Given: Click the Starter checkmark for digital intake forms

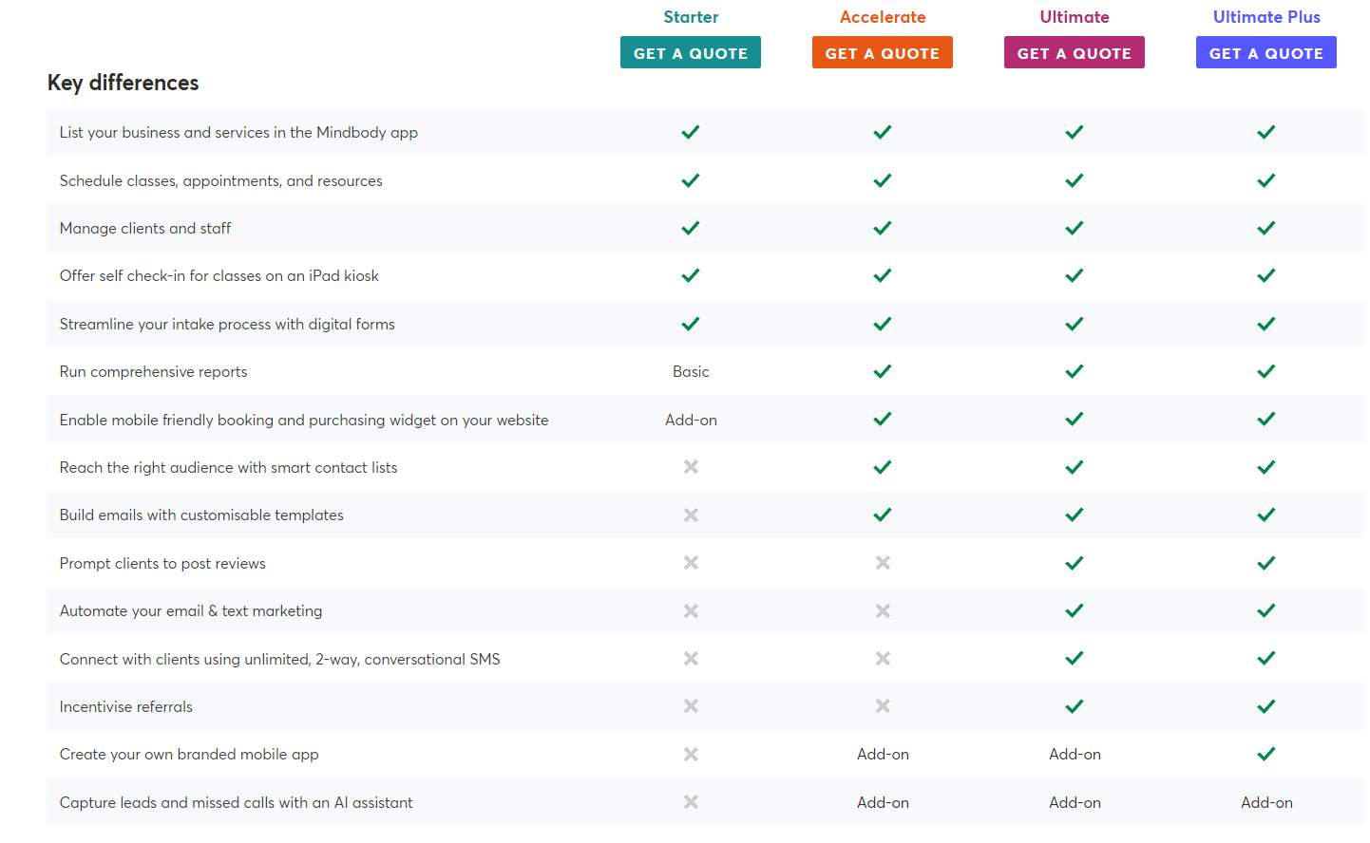Looking at the screenshot, I should click(691, 324).
